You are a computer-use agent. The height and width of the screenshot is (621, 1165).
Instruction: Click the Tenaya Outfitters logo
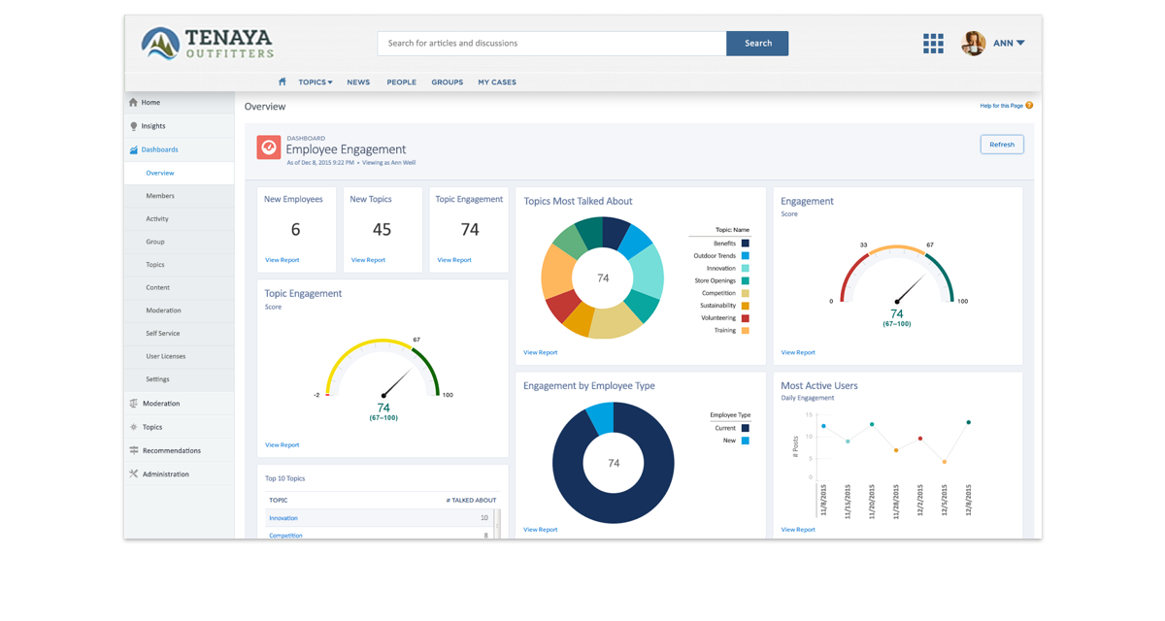tap(207, 43)
